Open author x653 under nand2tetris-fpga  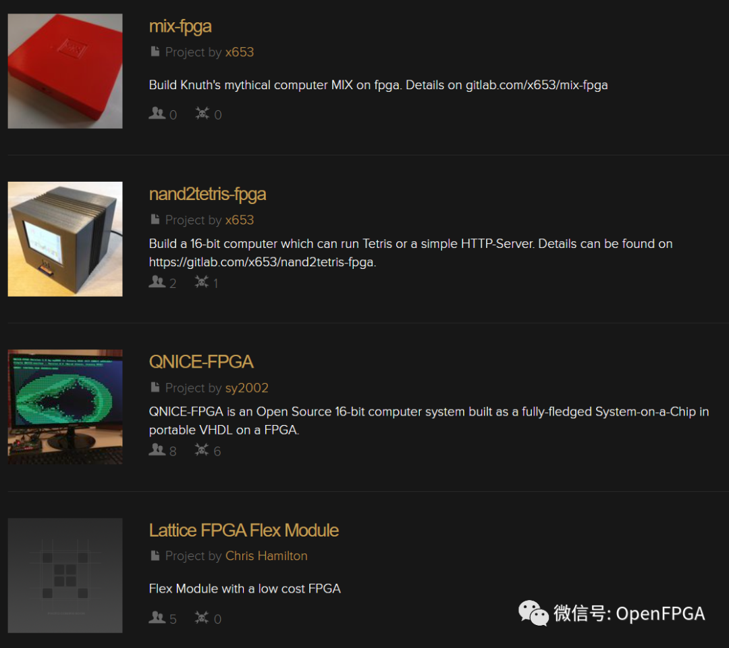(240, 220)
